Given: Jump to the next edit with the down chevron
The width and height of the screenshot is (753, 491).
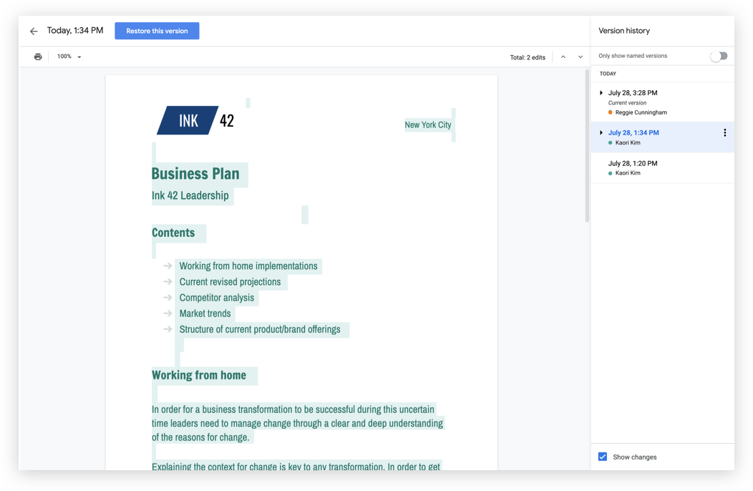Looking at the screenshot, I should (x=580, y=57).
